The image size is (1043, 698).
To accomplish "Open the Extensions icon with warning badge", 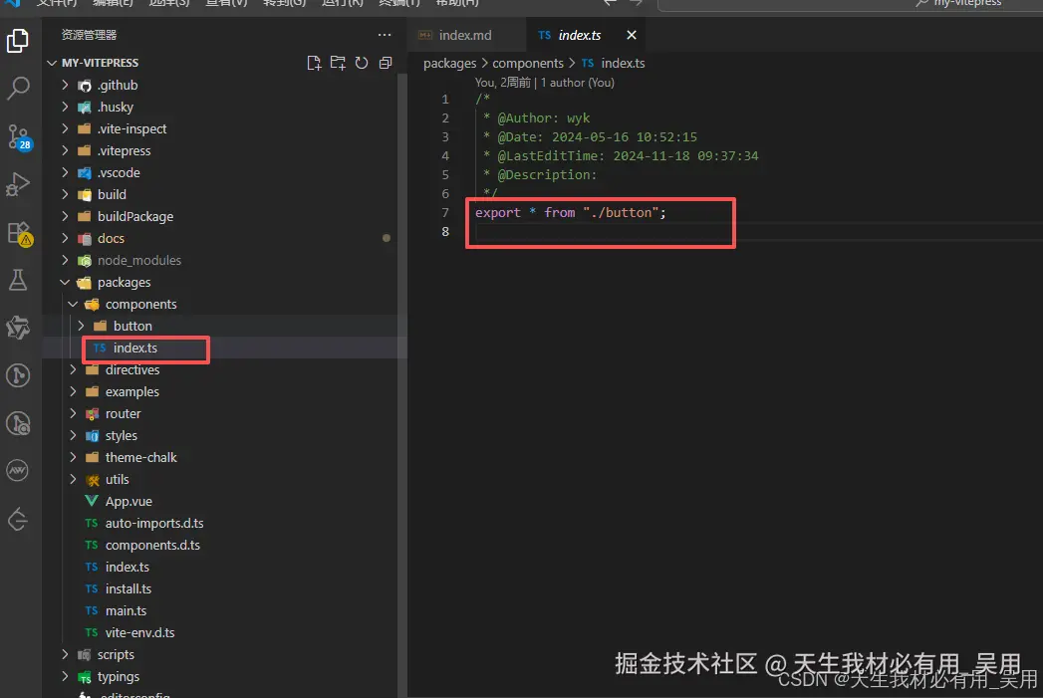I will 19,231.
